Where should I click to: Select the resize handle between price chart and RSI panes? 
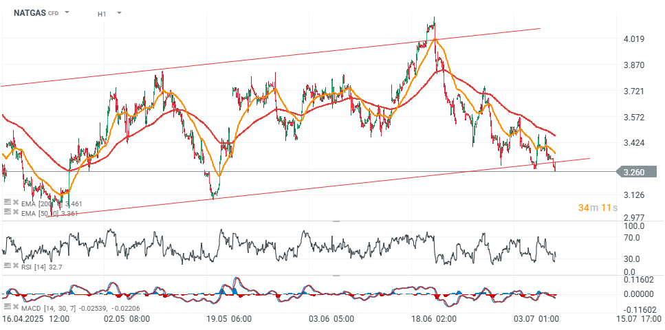tap(336, 221)
